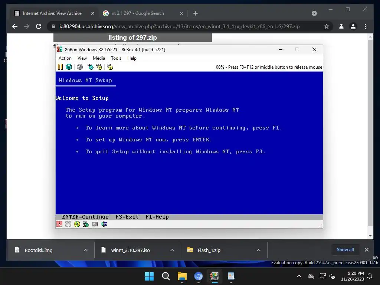The image size is (380, 285).
Task: Open the Help menu in 86Box
Action: 132,58
